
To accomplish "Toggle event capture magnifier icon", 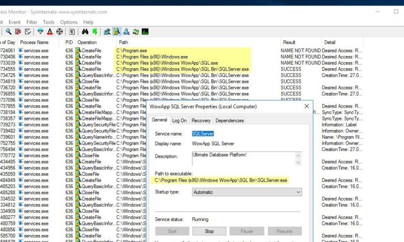I will 9,32.
